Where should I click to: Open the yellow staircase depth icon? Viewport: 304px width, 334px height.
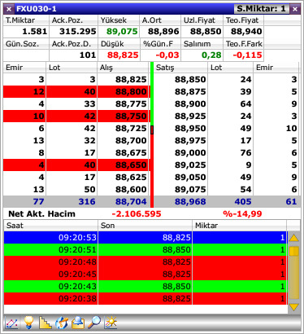[45, 323]
